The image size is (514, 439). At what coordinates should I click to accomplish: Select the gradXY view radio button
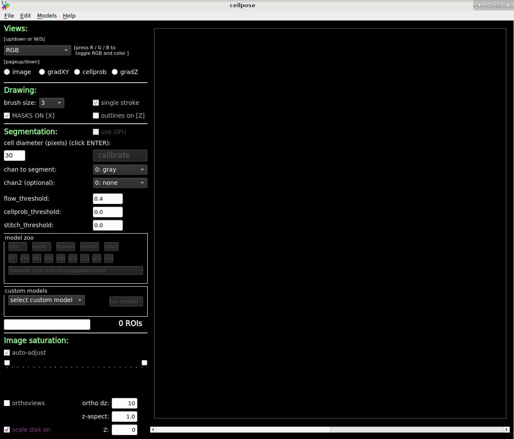tap(42, 72)
